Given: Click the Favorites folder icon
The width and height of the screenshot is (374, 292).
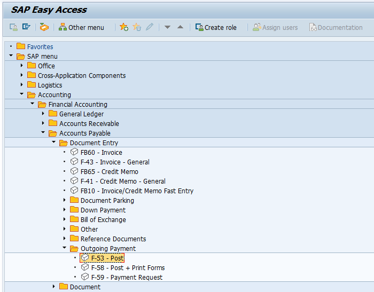Looking at the screenshot, I should (21, 46).
